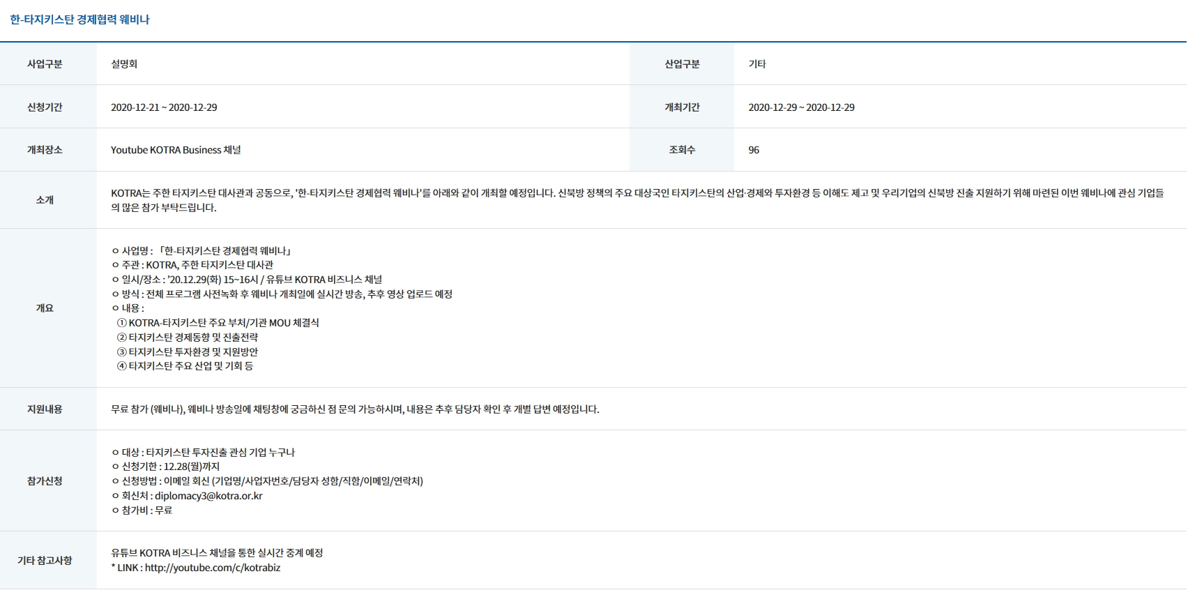The width and height of the screenshot is (1188, 590).
Task: Select the '사업구분' label cell
Action: (48, 64)
